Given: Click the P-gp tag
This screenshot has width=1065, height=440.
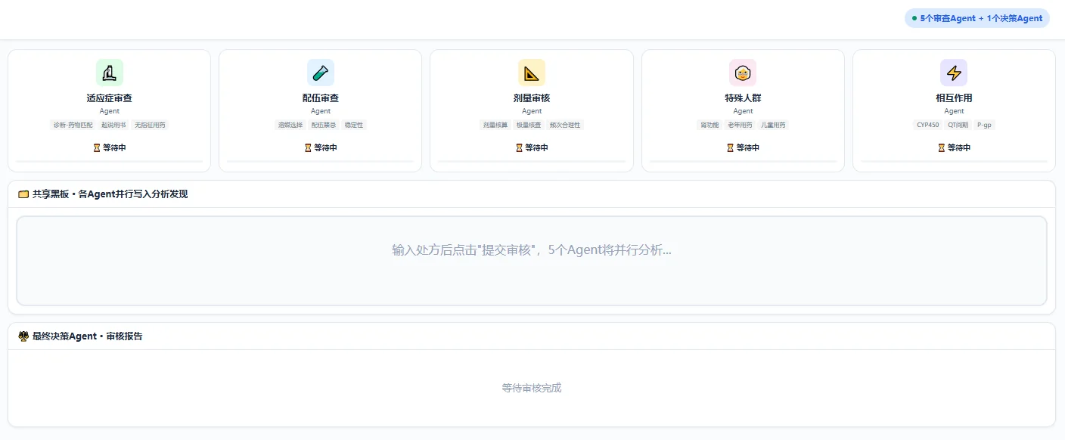Looking at the screenshot, I should pyautogui.click(x=985, y=125).
